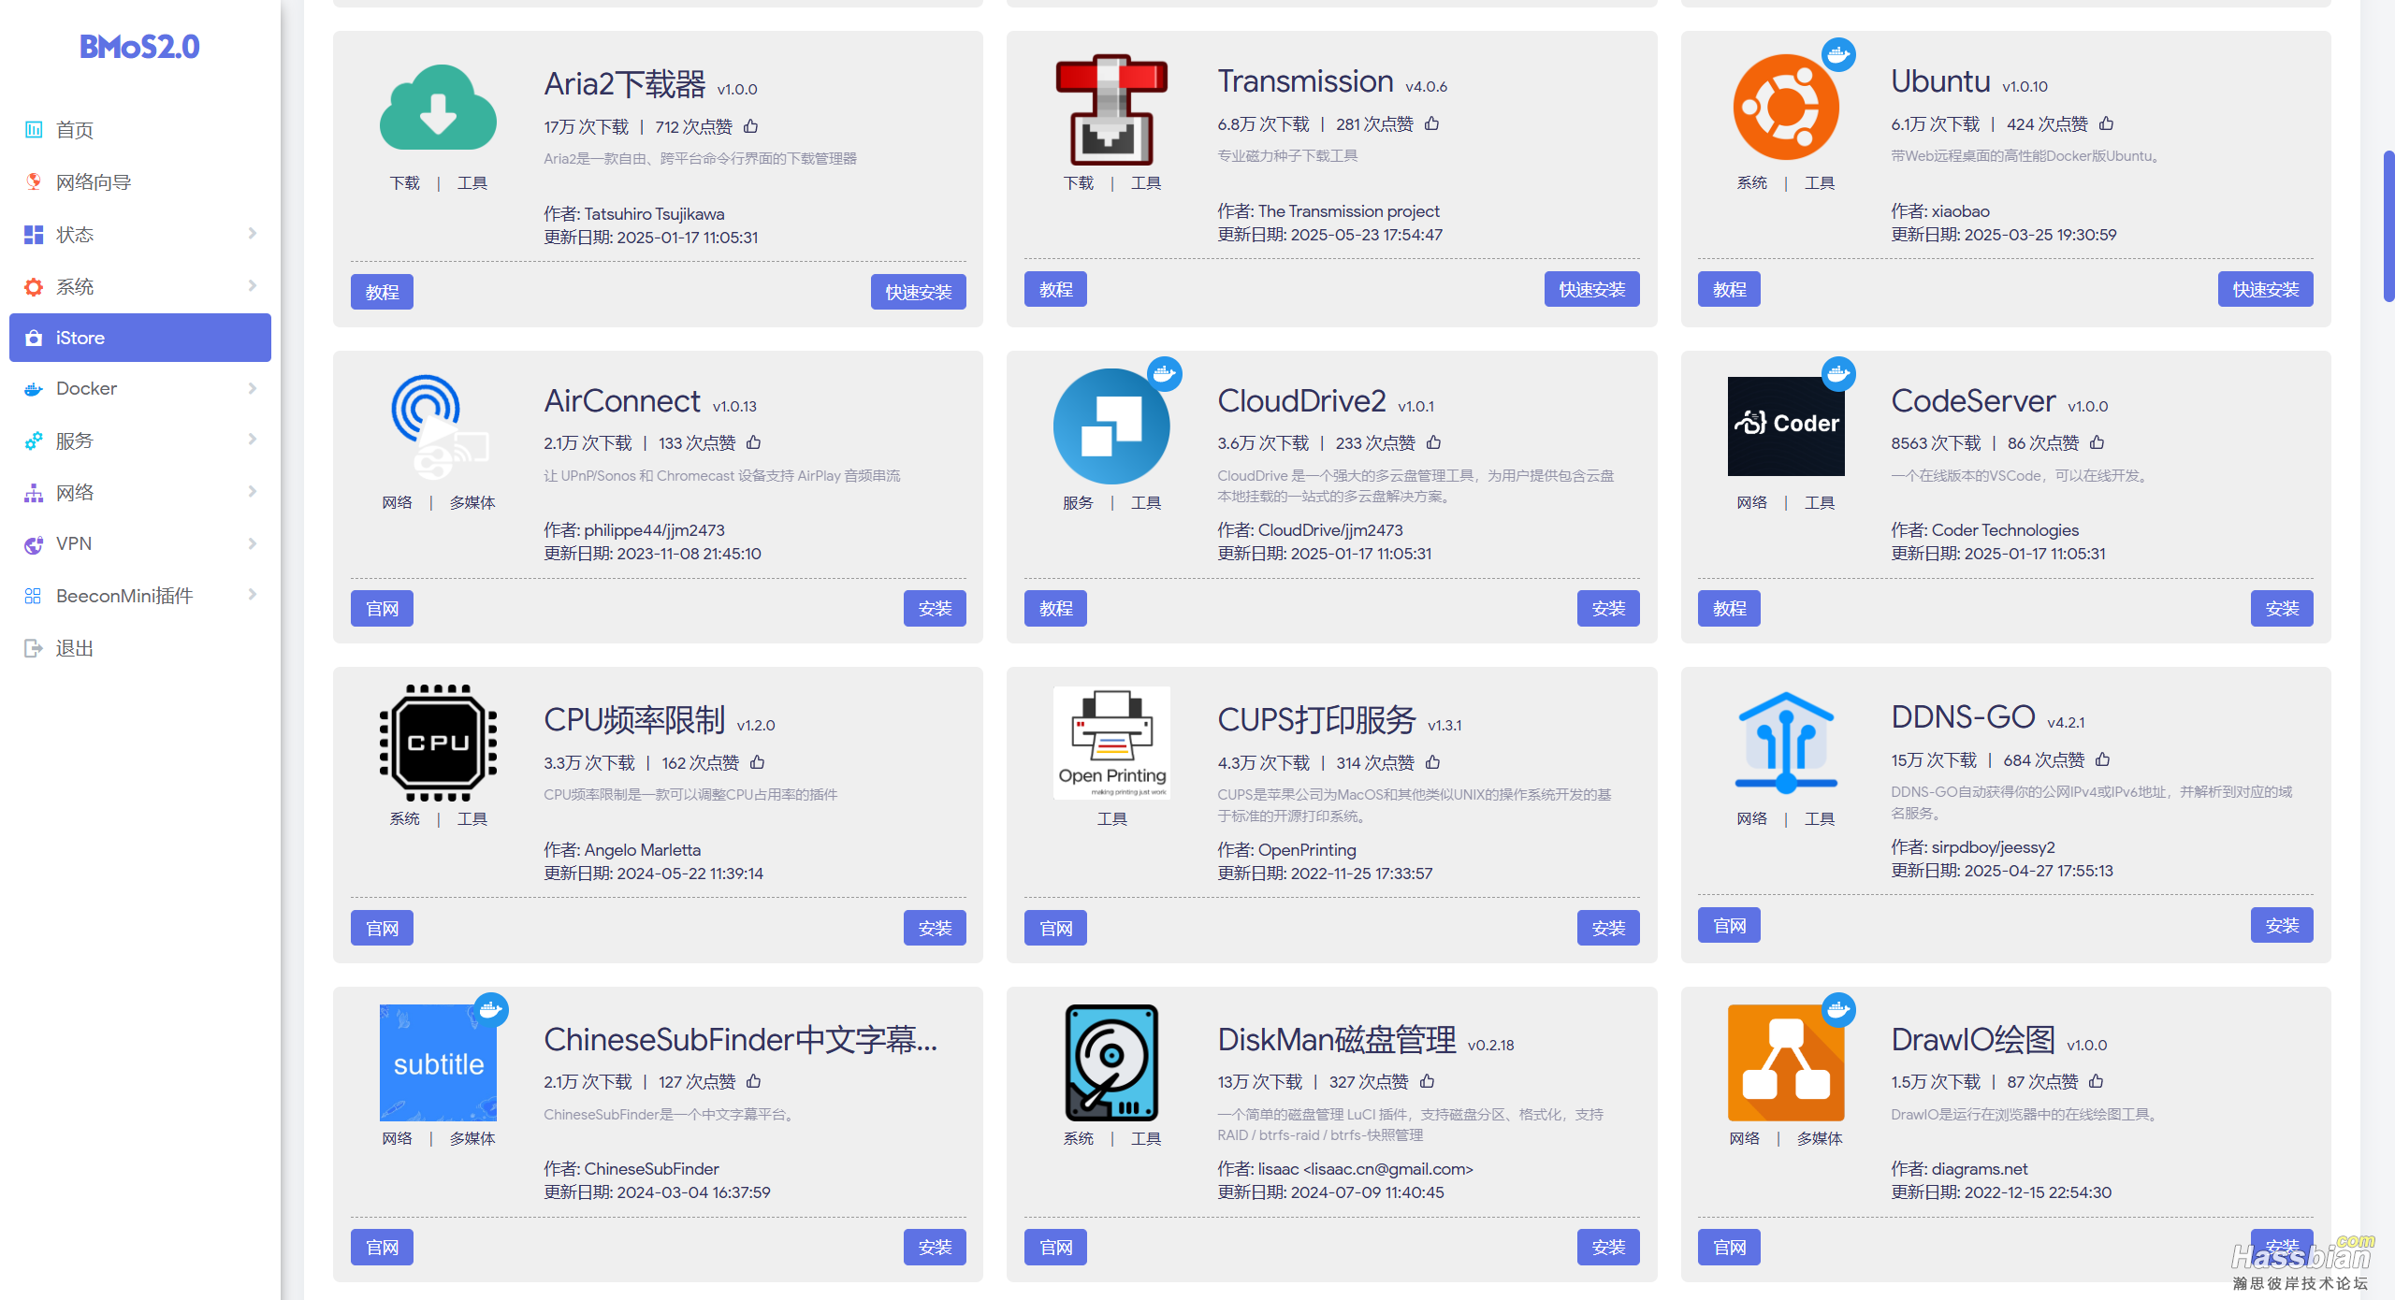The height and width of the screenshot is (1300, 2395).
Task: Like CodeServer with thumbs-up icon
Action: click(2097, 442)
